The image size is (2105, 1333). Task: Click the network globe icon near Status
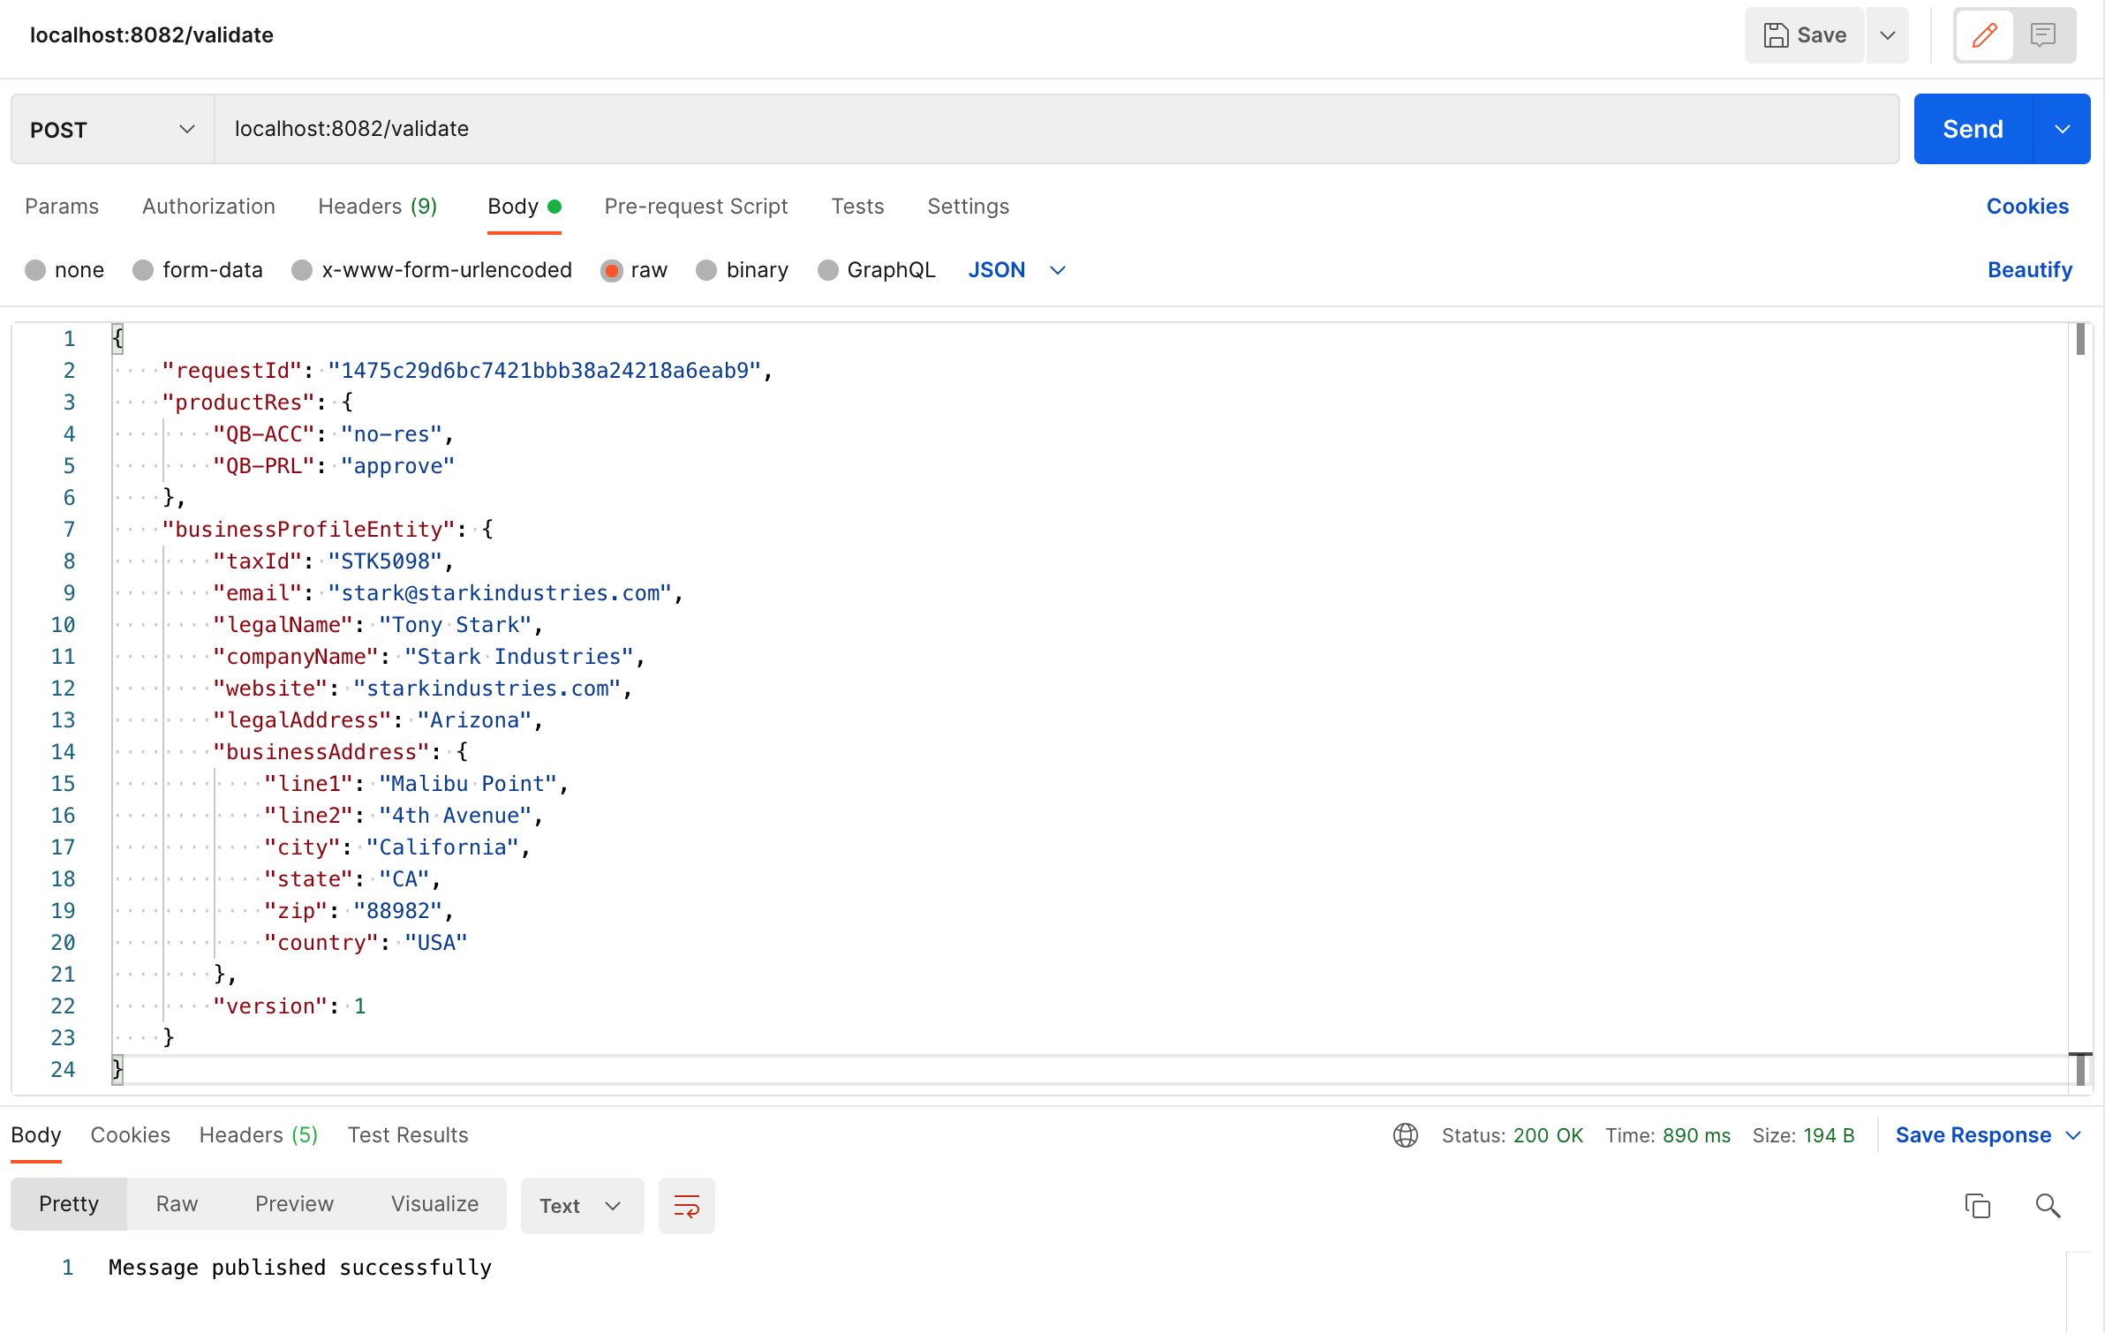coord(1404,1135)
